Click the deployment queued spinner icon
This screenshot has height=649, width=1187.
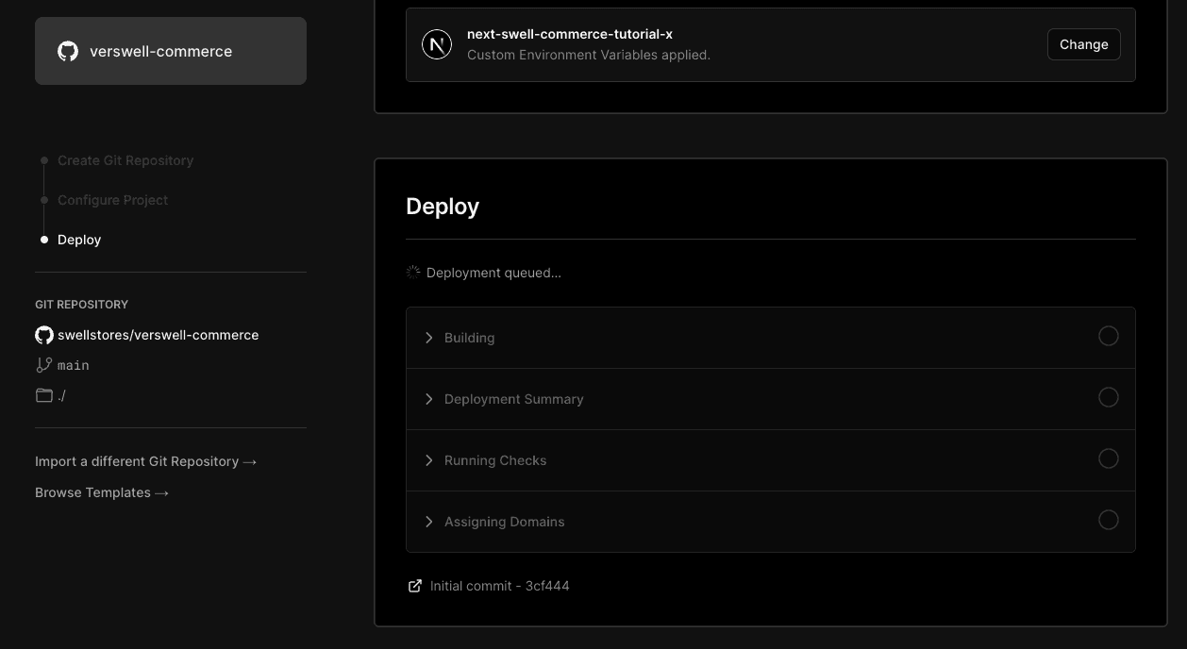pyautogui.click(x=413, y=273)
